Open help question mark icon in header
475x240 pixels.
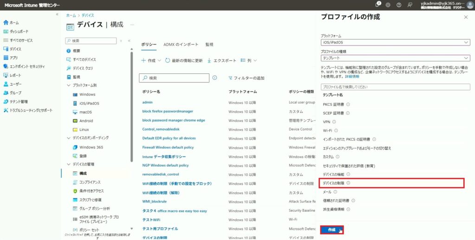[399, 5]
